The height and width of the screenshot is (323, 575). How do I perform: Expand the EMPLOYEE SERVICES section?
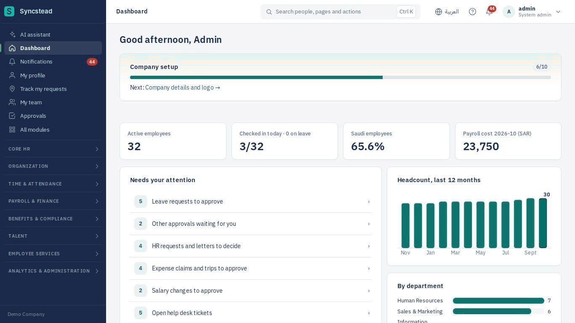[x=53, y=254]
